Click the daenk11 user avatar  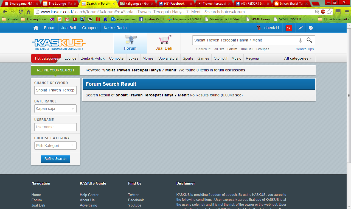259,28
